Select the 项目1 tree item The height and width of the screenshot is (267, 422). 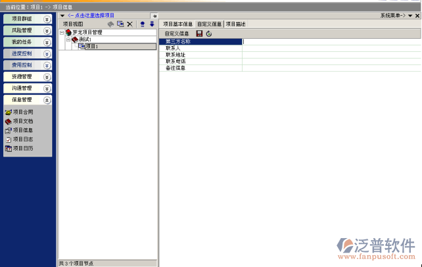[92, 46]
